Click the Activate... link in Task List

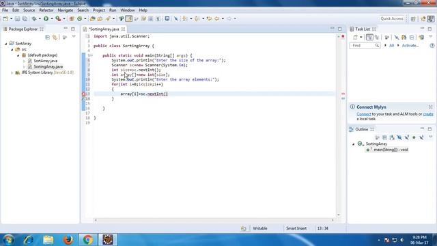[410, 46]
